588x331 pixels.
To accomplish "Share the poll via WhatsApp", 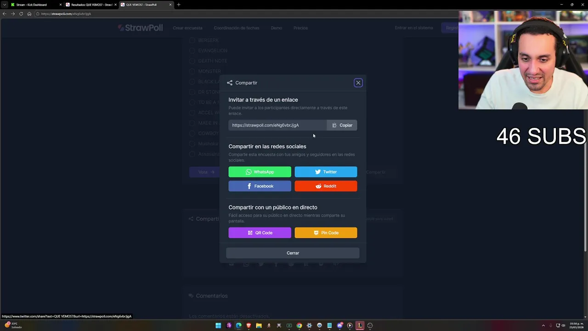I will [260, 172].
